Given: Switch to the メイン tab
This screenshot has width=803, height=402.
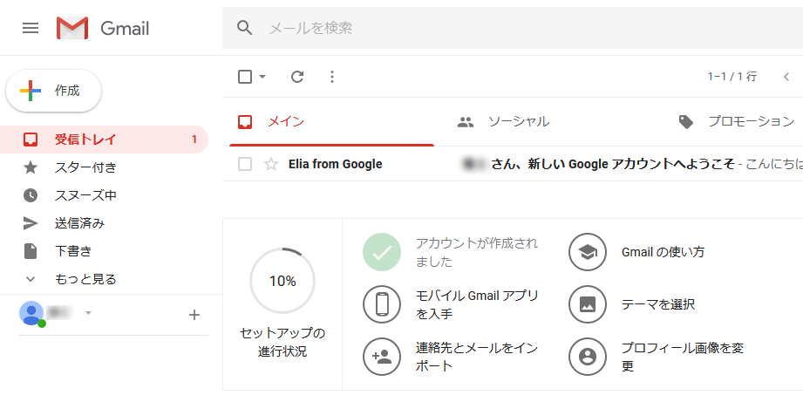Looking at the screenshot, I should [332, 122].
